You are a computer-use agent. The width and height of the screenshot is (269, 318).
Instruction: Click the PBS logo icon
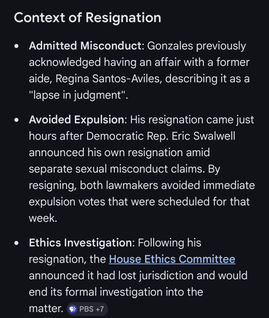point(73,309)
